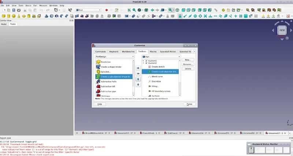
Task: Click the move-down arrow button in Customize
Action: tap(138, 84)
